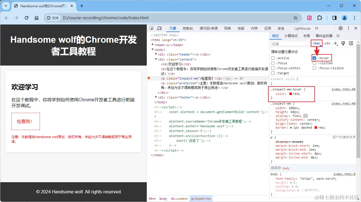Image resolution: width=361 pixels, height=202 pixels.
Task: Select div.content in the breadcrumb bar
Action: (179, 199)
